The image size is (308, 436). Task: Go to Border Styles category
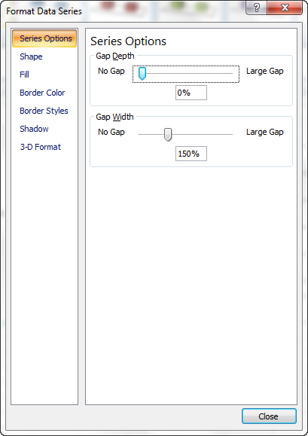point(44,111)
